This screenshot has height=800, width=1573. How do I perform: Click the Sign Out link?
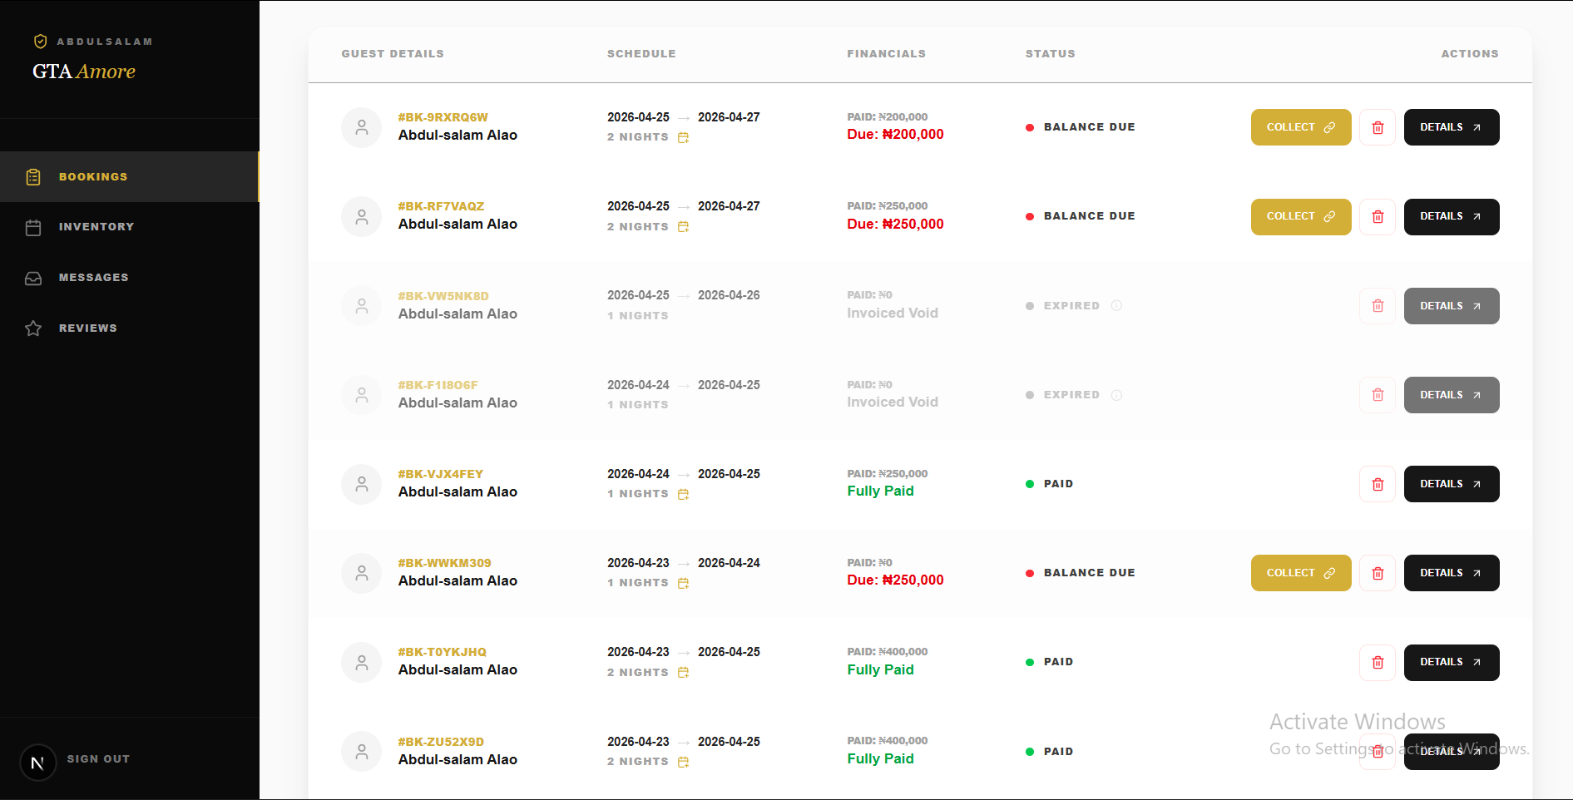(98, 759)
